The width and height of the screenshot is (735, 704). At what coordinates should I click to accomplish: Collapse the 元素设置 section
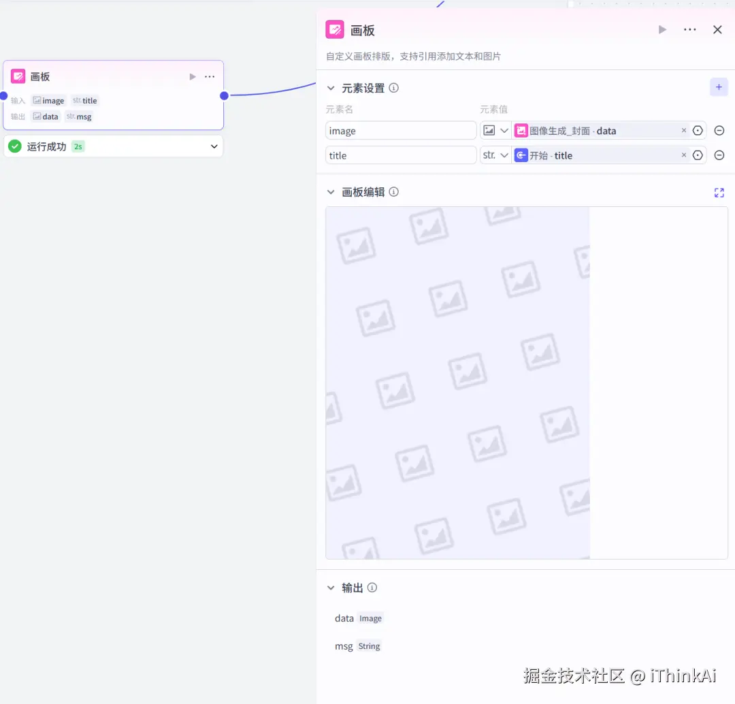coord(331,88)
